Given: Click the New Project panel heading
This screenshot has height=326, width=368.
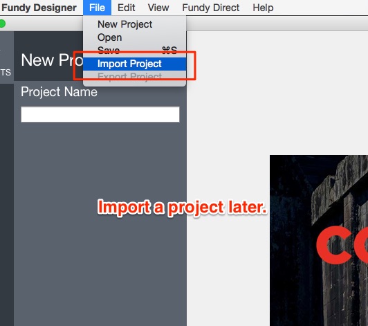Looking at the screenshot, I should [x=52, y=60].
